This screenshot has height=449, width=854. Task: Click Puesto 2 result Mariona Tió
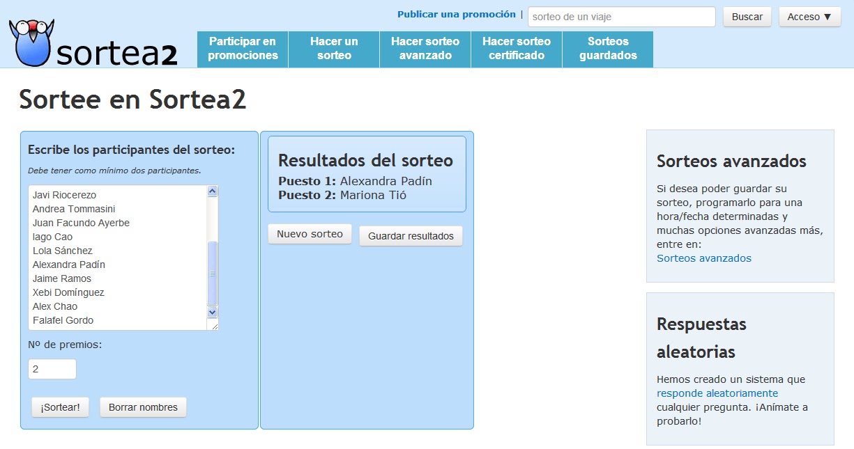coord(342,195)
